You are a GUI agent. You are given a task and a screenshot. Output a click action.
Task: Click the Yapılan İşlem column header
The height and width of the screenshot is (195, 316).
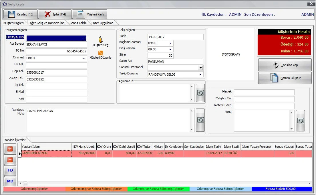47,147
